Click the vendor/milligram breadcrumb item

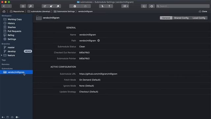(85, 12)
